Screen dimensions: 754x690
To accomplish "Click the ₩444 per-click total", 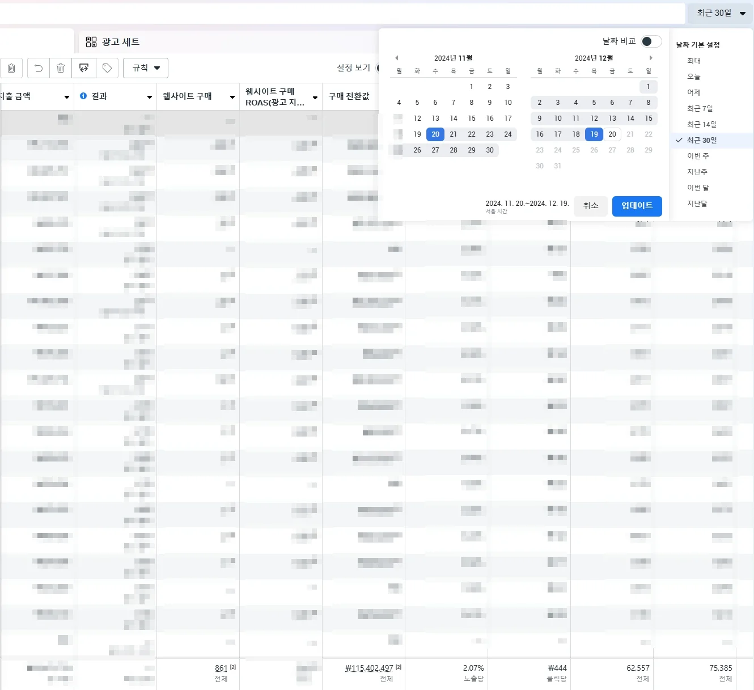I will pos(557,668).
